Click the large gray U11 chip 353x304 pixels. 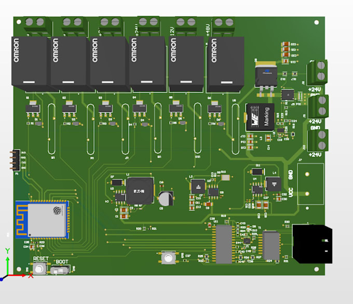click(224, 244)
